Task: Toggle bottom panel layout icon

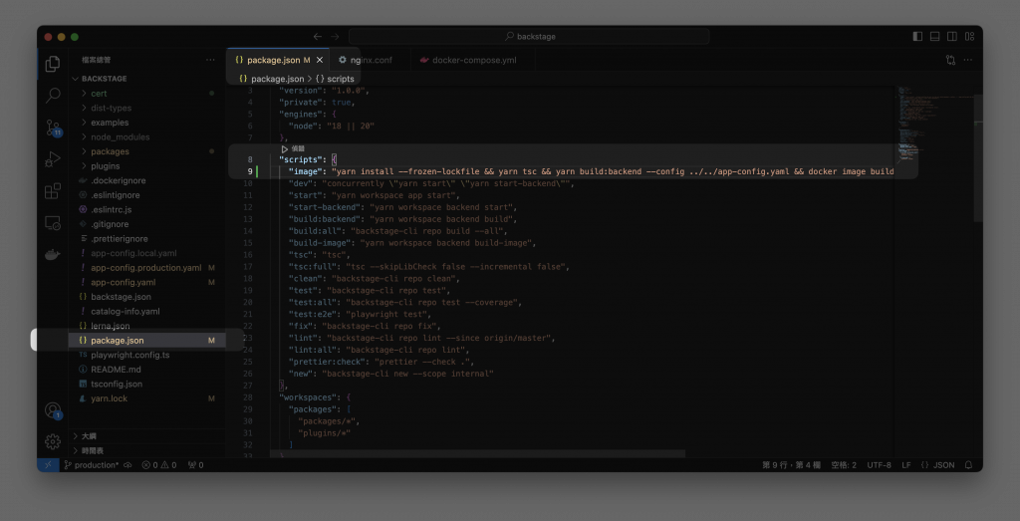Action: tap(934, 37)
